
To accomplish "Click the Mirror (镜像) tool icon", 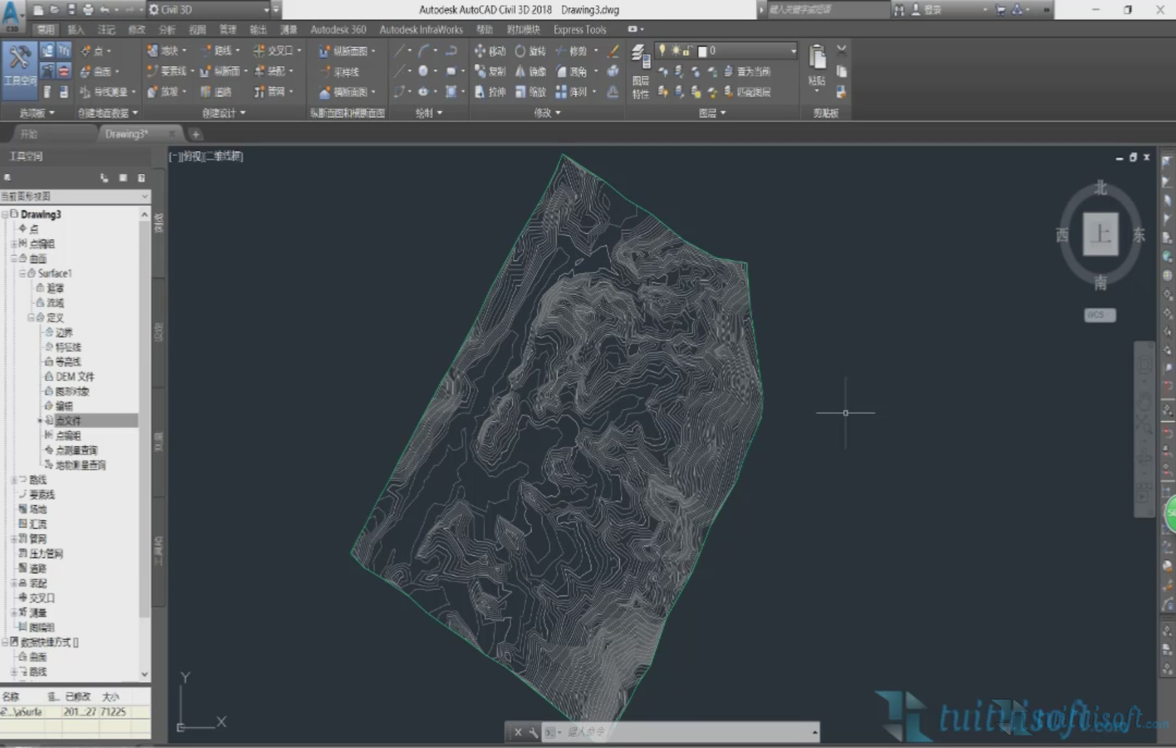I will pos(520,71).
